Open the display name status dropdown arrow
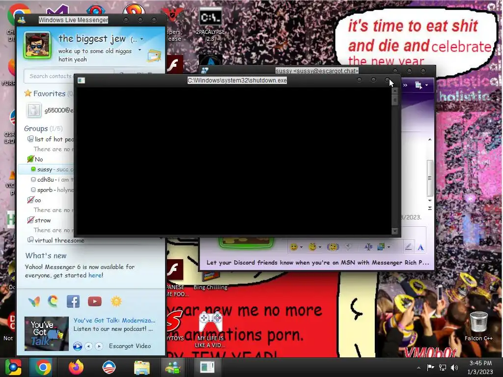Image resolution: width=503 pixels, height=377 pixels. tap(142, 39)
